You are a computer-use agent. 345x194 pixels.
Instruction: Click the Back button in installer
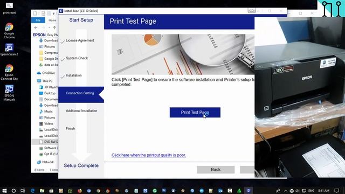tap(216, 170)
